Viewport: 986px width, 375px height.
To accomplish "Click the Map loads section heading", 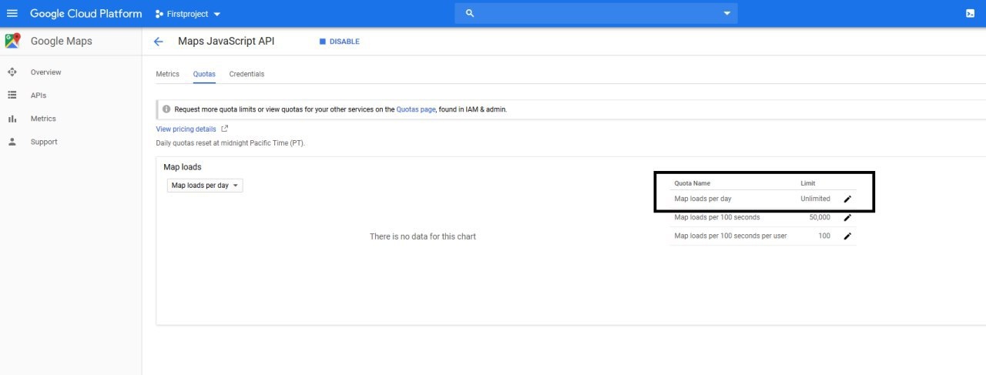I will [x=183, y=166].
